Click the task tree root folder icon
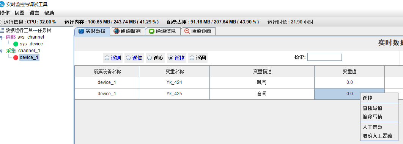The image size is (403, 144). (2, 31)
